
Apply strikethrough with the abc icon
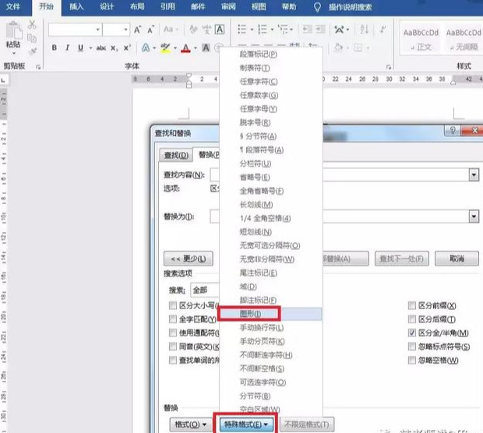pyautogui.click(x=101, y=48)
